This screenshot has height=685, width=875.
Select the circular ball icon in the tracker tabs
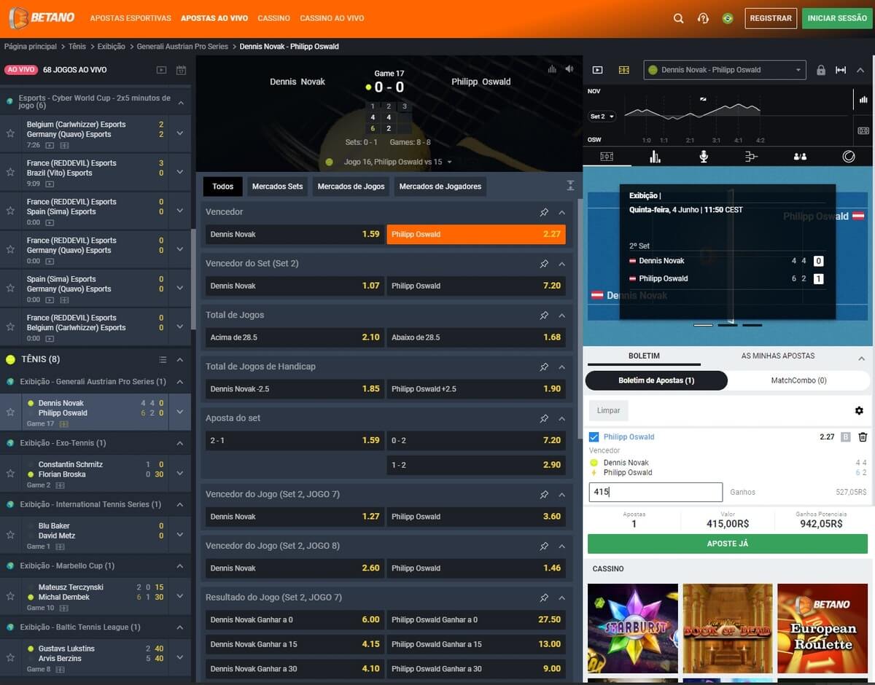[x=849, y=157]
